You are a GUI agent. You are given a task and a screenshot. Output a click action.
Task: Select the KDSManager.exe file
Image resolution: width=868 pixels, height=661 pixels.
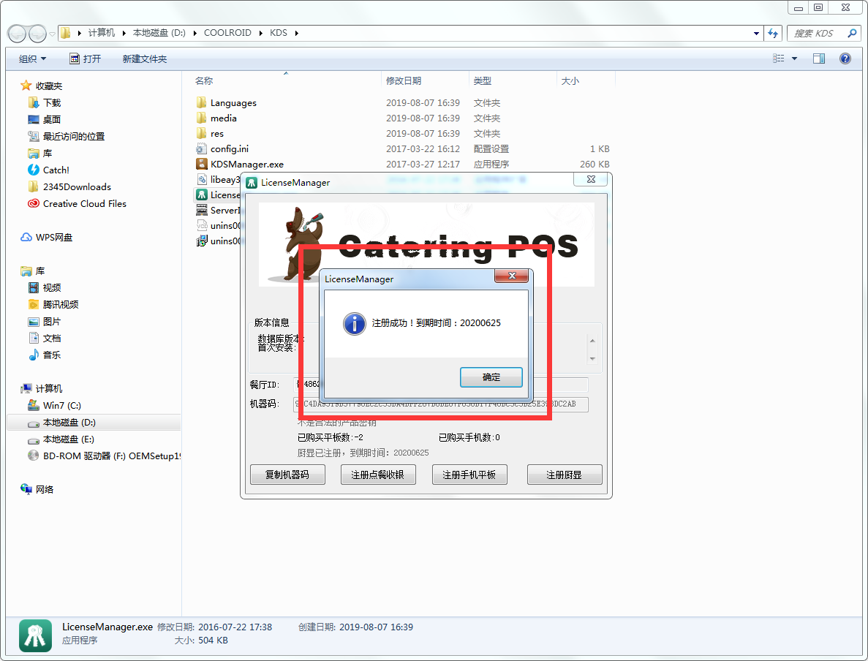[247, 165]
